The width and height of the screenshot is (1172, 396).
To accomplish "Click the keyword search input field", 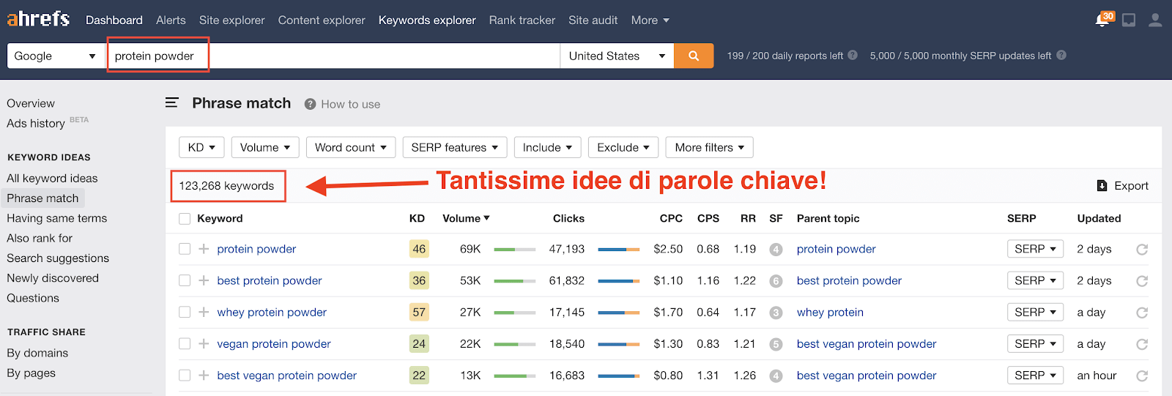I will coord(334,56).
